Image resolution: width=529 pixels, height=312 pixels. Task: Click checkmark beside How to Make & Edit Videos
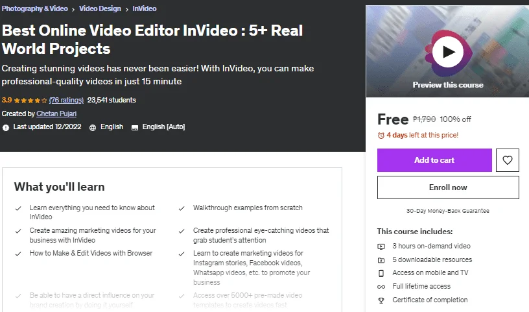click(x=18, y=254)
